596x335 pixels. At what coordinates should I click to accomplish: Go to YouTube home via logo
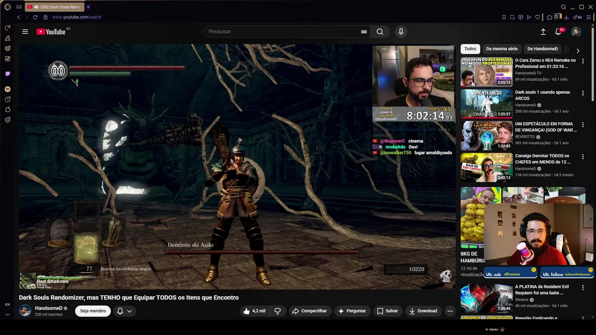coord(51,32)
